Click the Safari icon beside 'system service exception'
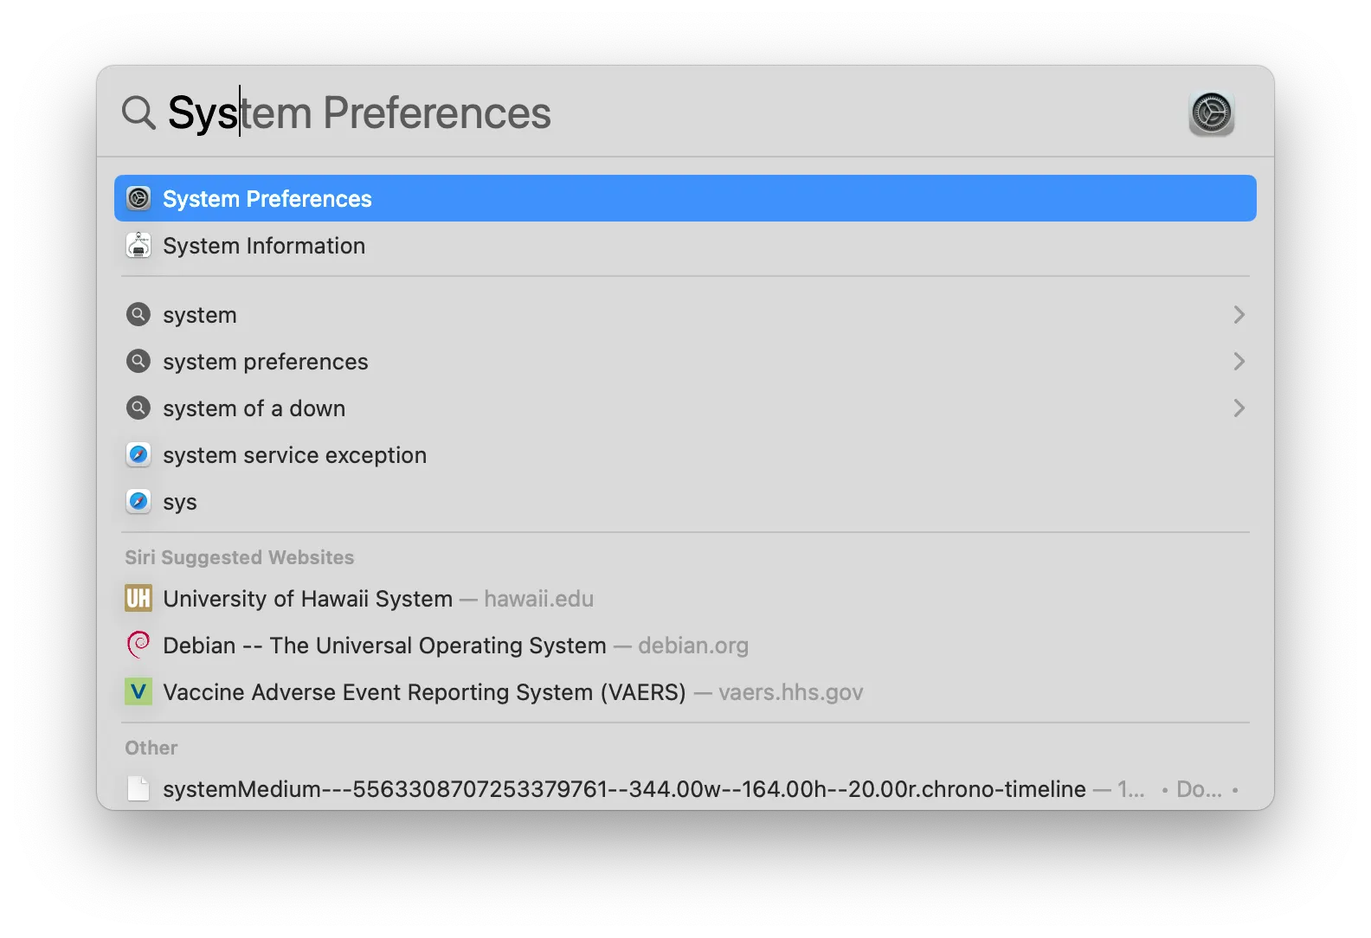1371x938 pixels. (x=138, y=455)
